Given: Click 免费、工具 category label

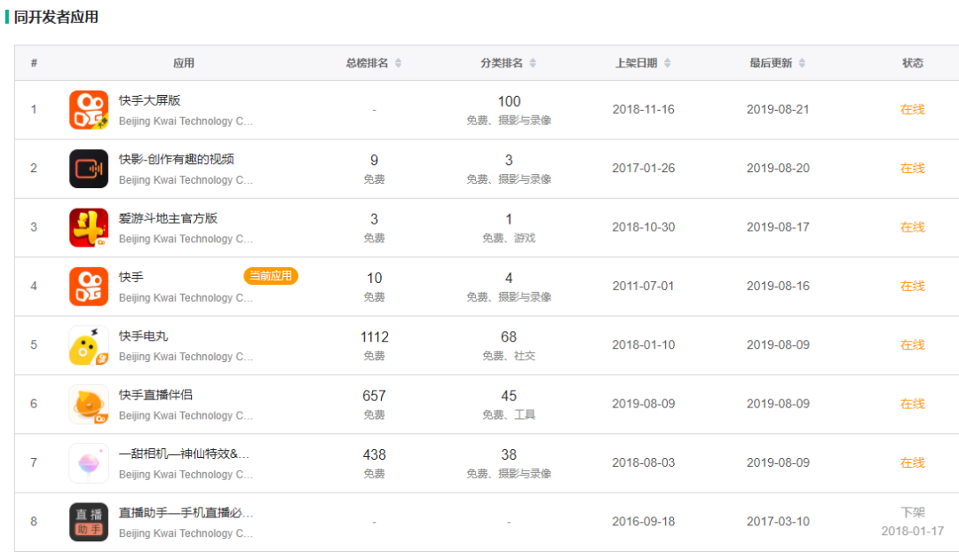Looking at the screenshot, I should coord(509,414).
